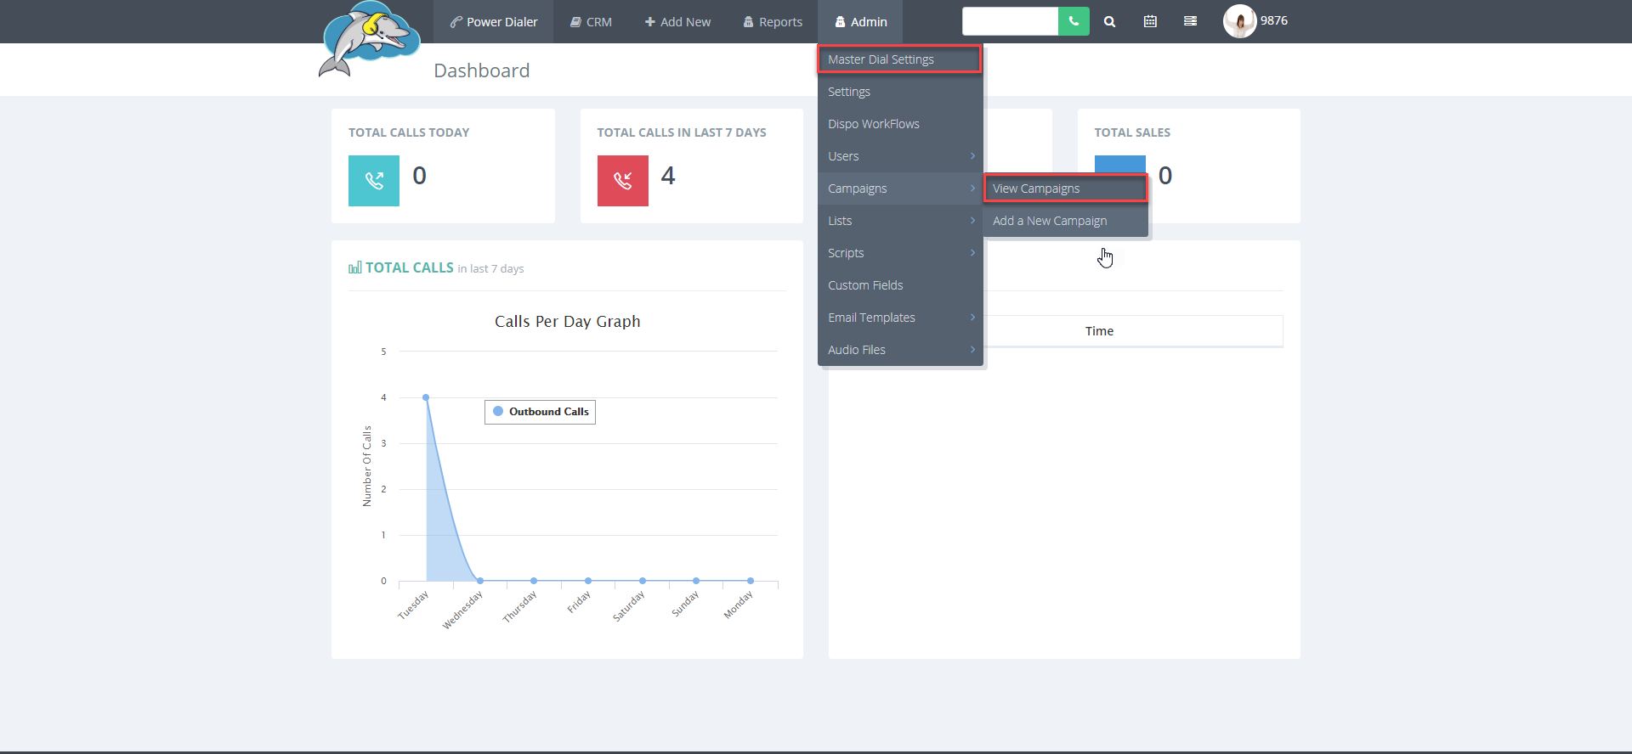The width and height of the screenshot is (1632, 754).
Task: Open Power Dialer menu
Action: pyautogui.click(x=494, y=22)
